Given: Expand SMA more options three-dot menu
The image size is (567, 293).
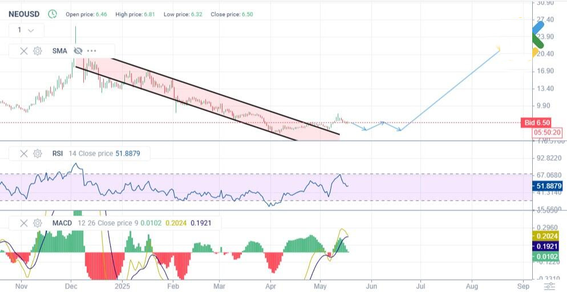Looking at the screenshot, I should [x=92, y=51].
